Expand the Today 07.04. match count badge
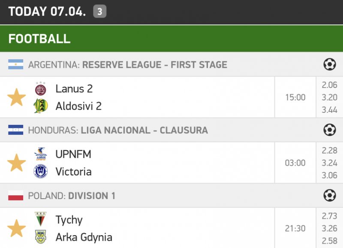Image resolution: width=343 pixels, height=248 pixels. click(99, 12)
